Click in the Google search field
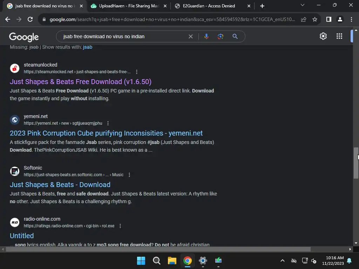 coord(124,36)
